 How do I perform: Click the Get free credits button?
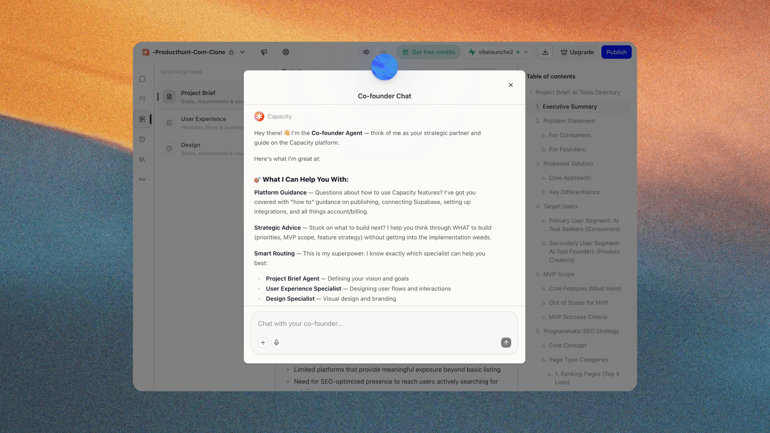428,52
